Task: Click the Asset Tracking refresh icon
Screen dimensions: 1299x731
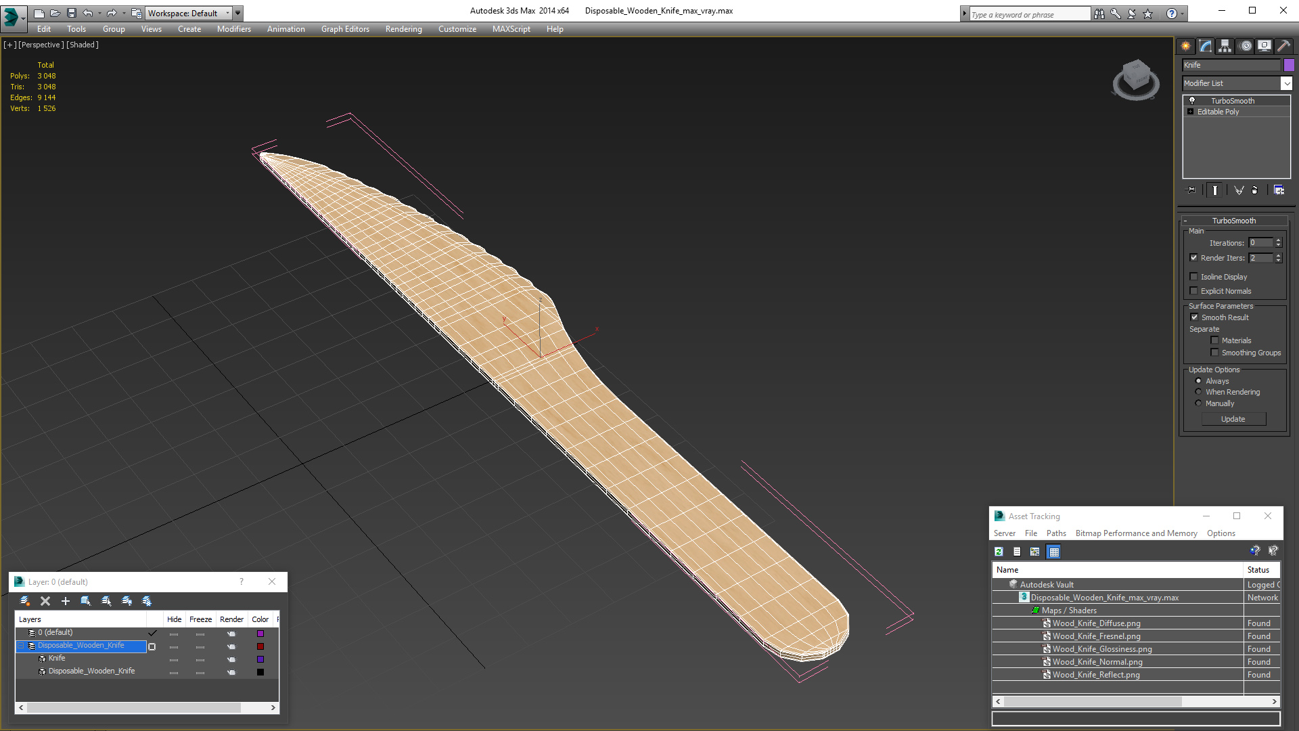Action: coord(999,552)
